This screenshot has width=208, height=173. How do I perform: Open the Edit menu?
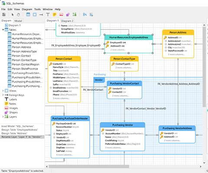pyautogui.click(x=10, y=9)
